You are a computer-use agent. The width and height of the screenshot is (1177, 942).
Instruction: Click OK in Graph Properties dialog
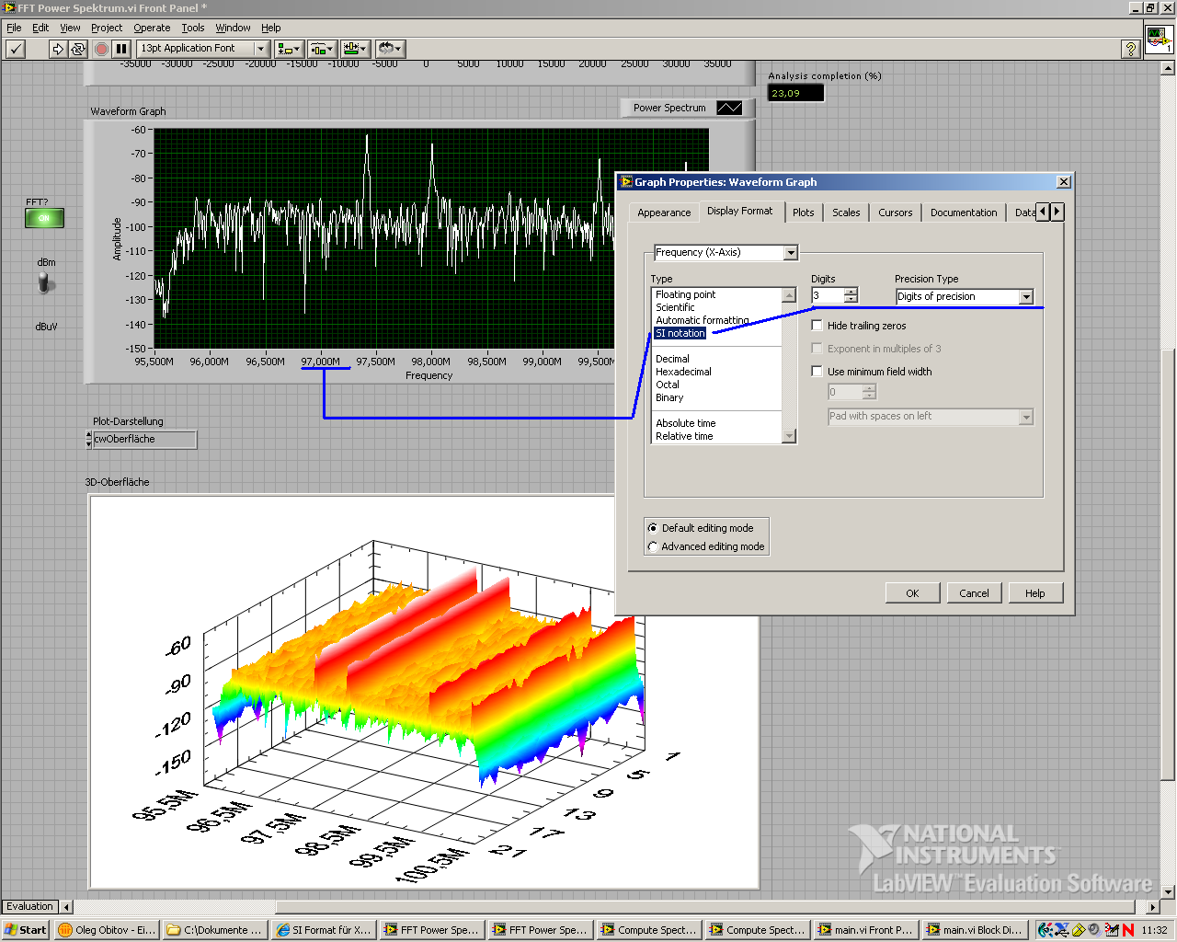click(912, 593)
